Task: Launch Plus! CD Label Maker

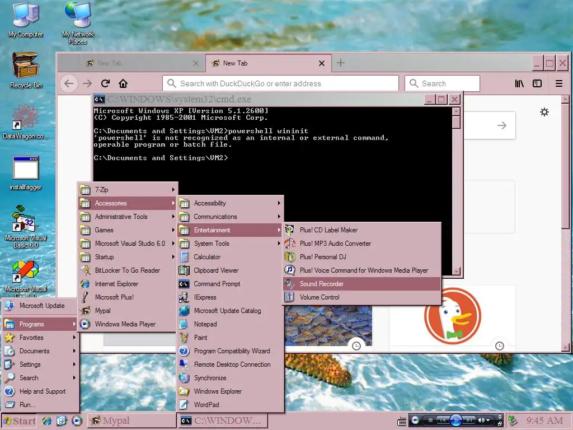Action: 362,230
